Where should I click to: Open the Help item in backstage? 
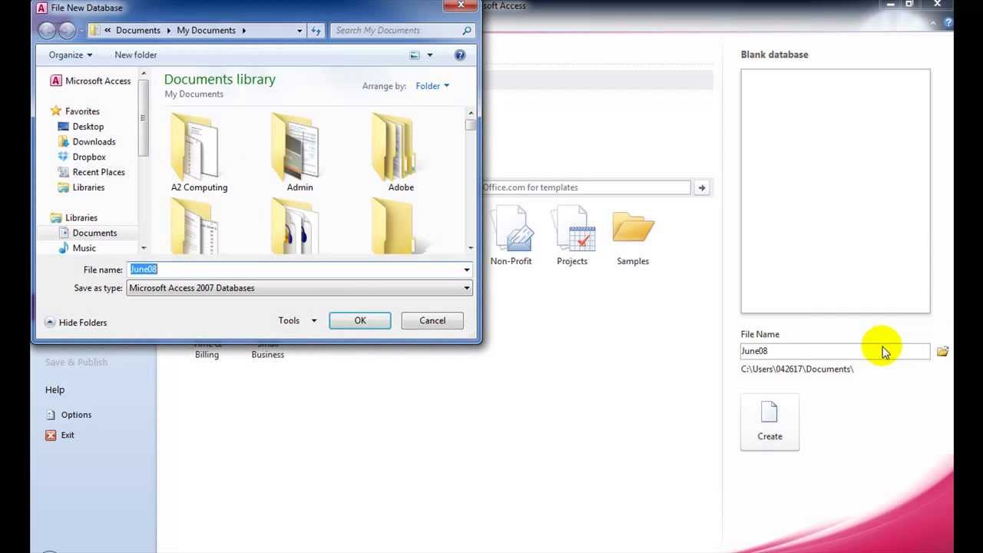tap(55, 389)
